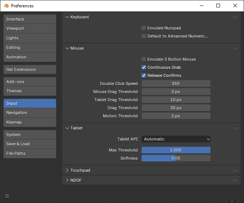Viewport: 244px width, 203px height.
Task: Click the Touchpad panel drag grip icon
Action: 235,171
